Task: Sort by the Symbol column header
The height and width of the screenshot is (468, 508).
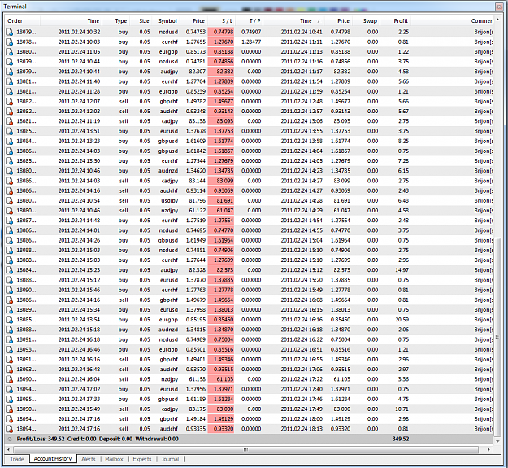Action: 167,21
